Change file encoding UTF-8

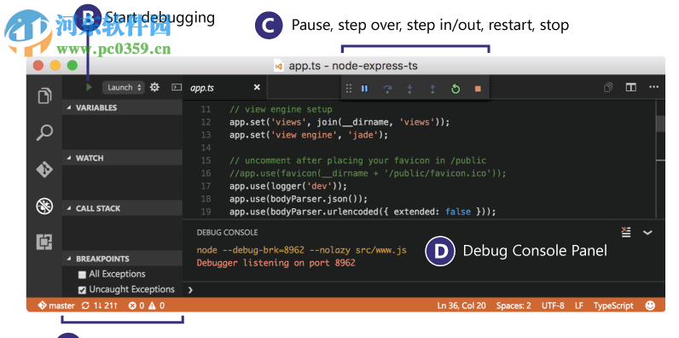553,306
